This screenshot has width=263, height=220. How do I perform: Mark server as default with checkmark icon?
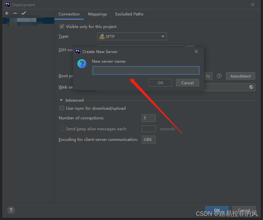[x=24, y=13]
